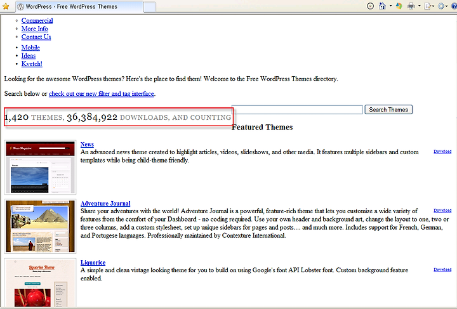
Task: Click the 36,384,922 downloads text
Action: tap(117, 117)
